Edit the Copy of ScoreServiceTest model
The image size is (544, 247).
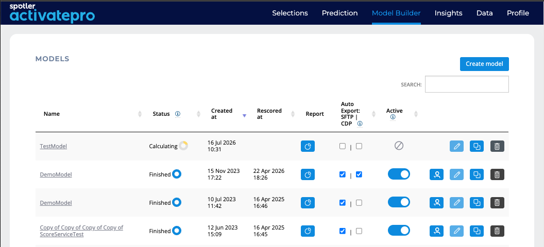(x=456, y=231)
